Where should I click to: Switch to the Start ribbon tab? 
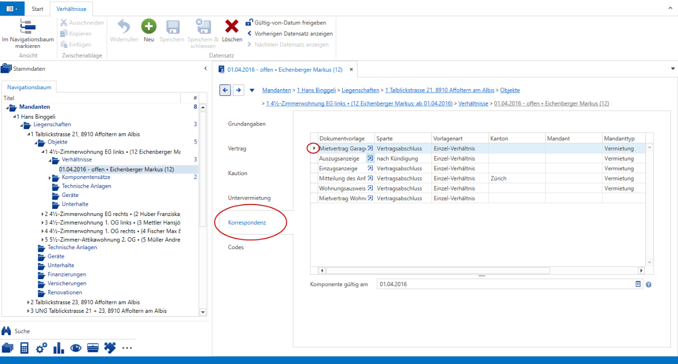click(x=38, y=9)
